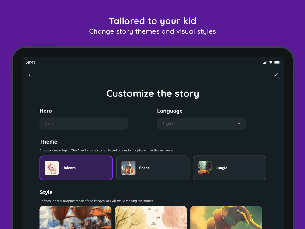305x229 pixels.
Task: Tap the Wi-Fi status icon
Action: pos(271,62)
